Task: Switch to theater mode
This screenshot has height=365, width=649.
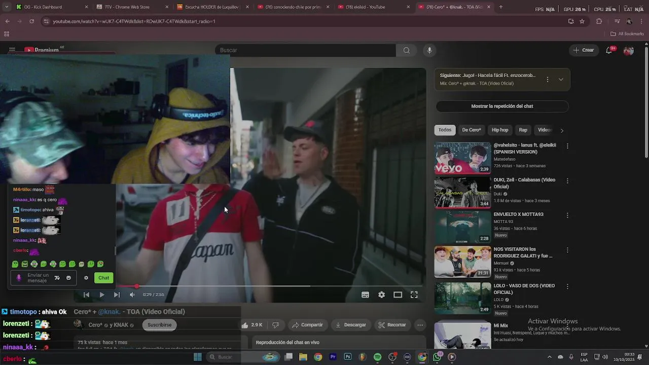Action: tap(398, 295)
